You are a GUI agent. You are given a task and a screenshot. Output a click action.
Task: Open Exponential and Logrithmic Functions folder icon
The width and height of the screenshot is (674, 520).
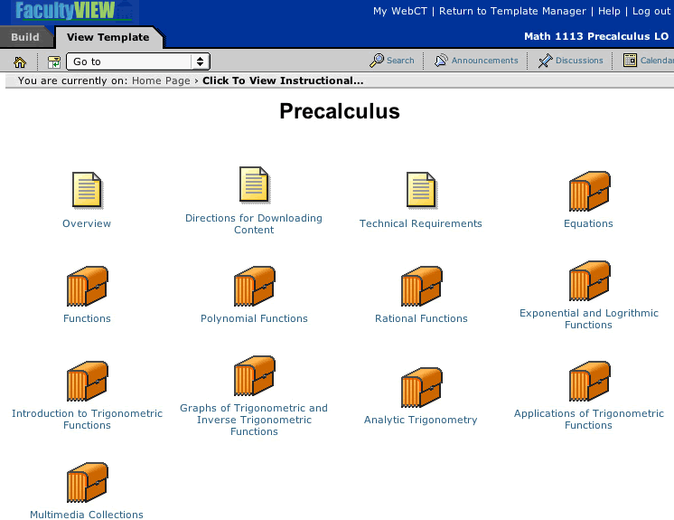click(x=589, y=280)
